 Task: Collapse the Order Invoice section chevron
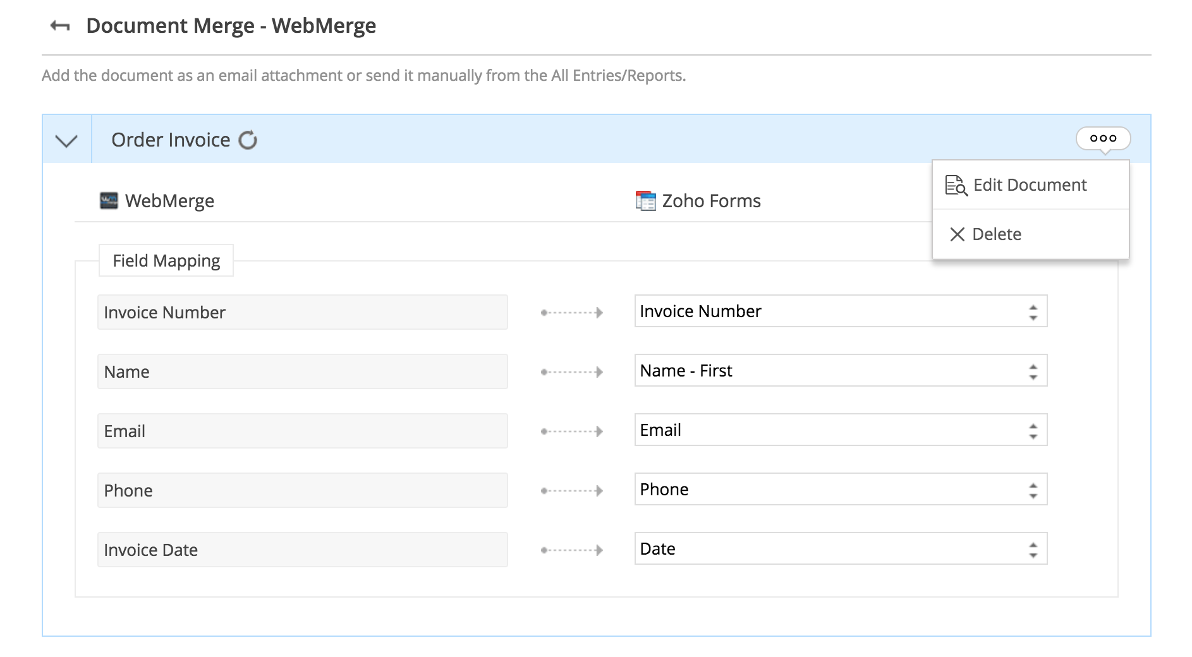point(66,140)
